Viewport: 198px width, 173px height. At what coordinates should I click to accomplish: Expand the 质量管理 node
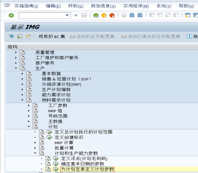16,52
